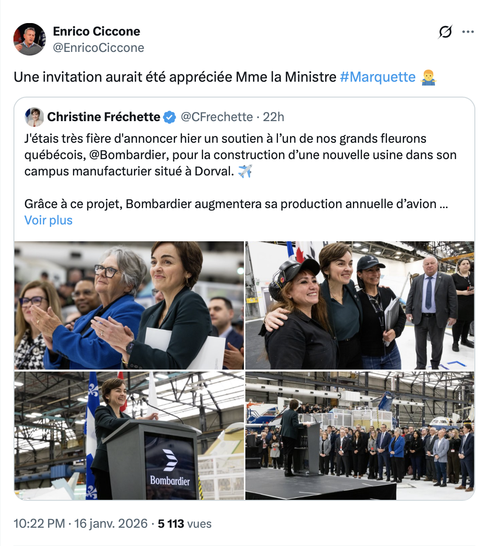Click Enrico Ciccone's profile avatar
The width and height of the screenshot is (483, 546).
(x=30, y=39)
